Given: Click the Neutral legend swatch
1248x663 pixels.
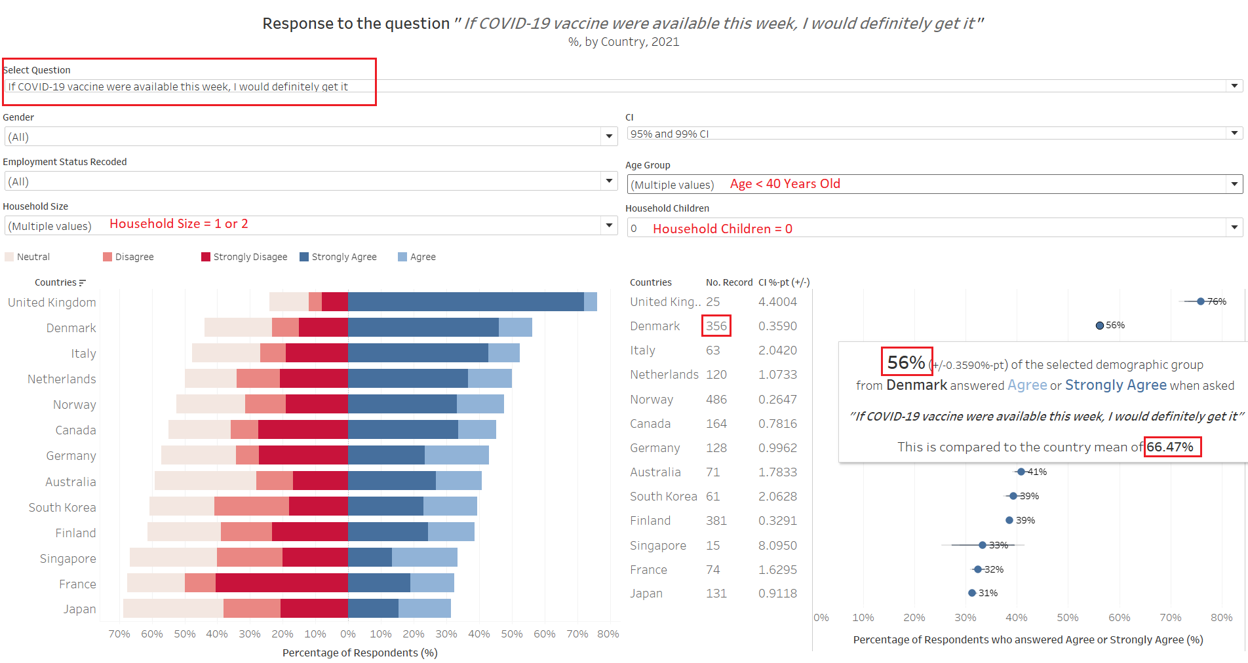Looking at the screenshot, I should 9,257.
